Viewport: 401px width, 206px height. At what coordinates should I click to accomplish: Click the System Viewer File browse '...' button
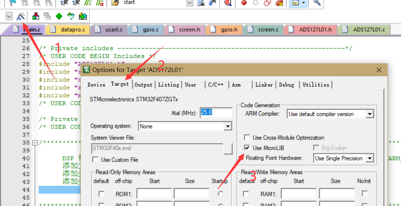tap(228, 148)
